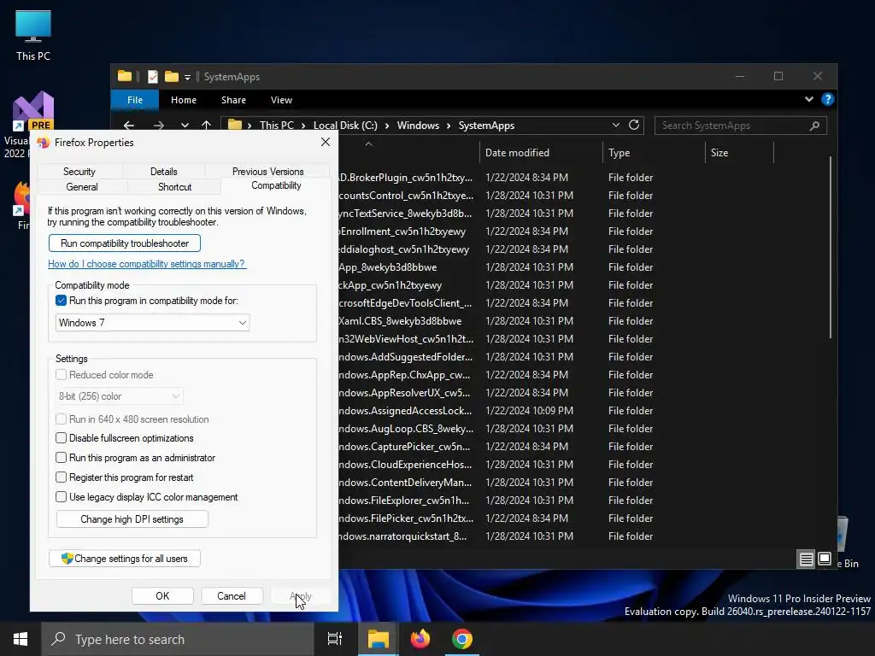Check Register this program for restart
The width and height of the screenshot is (875, 656).
[x=61, y=477]
